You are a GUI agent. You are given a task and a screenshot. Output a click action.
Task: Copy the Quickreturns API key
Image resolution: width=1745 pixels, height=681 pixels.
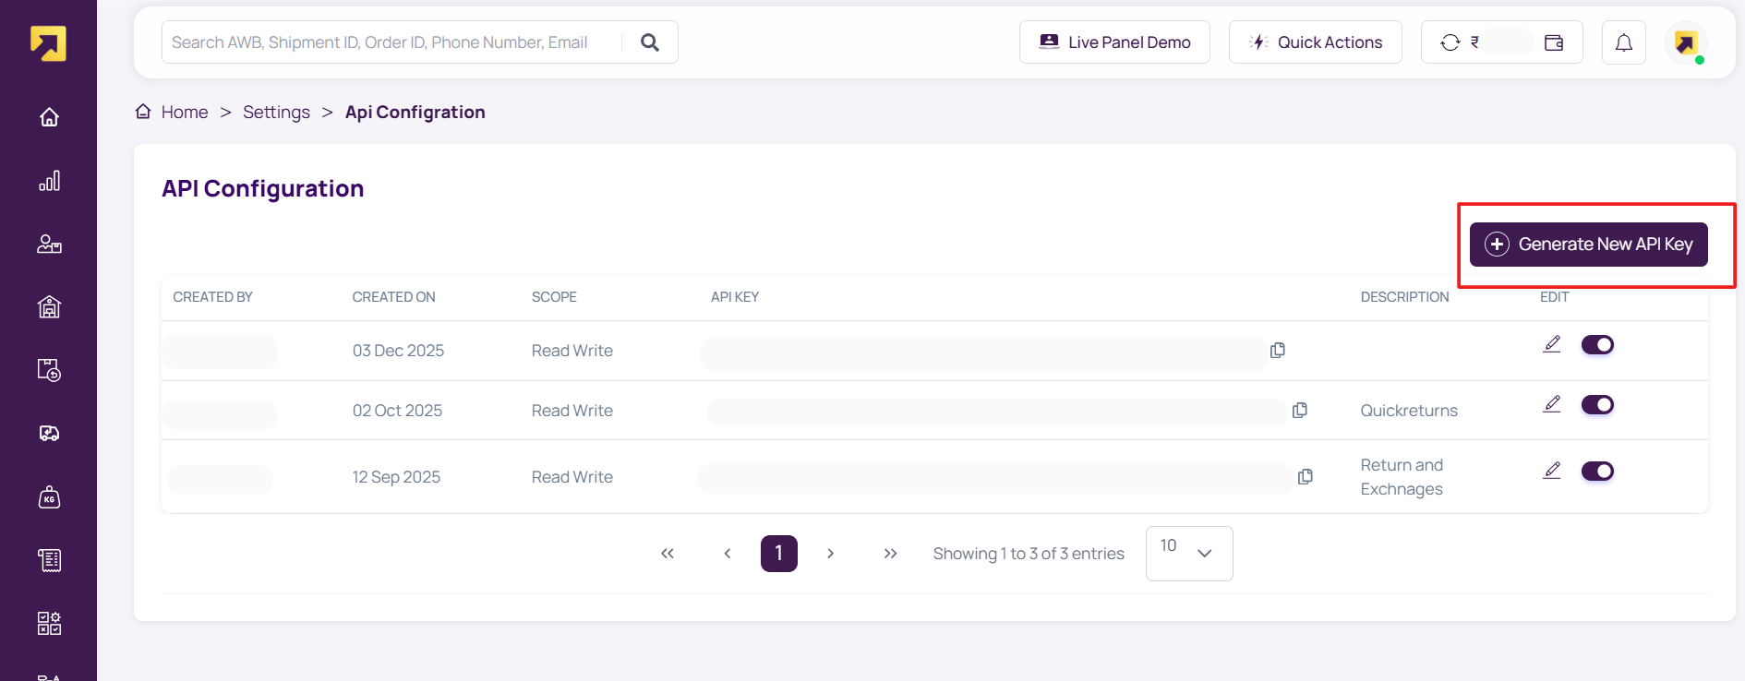pos(1300,411)
